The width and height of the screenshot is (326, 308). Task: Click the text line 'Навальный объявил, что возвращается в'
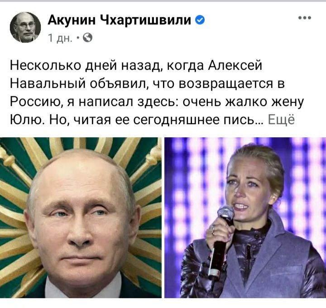tap(147, 83)
